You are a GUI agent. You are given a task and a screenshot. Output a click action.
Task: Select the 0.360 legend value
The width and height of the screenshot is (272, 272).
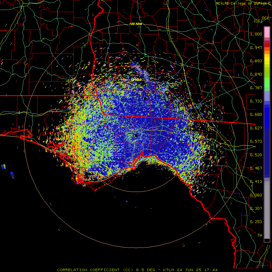coord(256,195)
